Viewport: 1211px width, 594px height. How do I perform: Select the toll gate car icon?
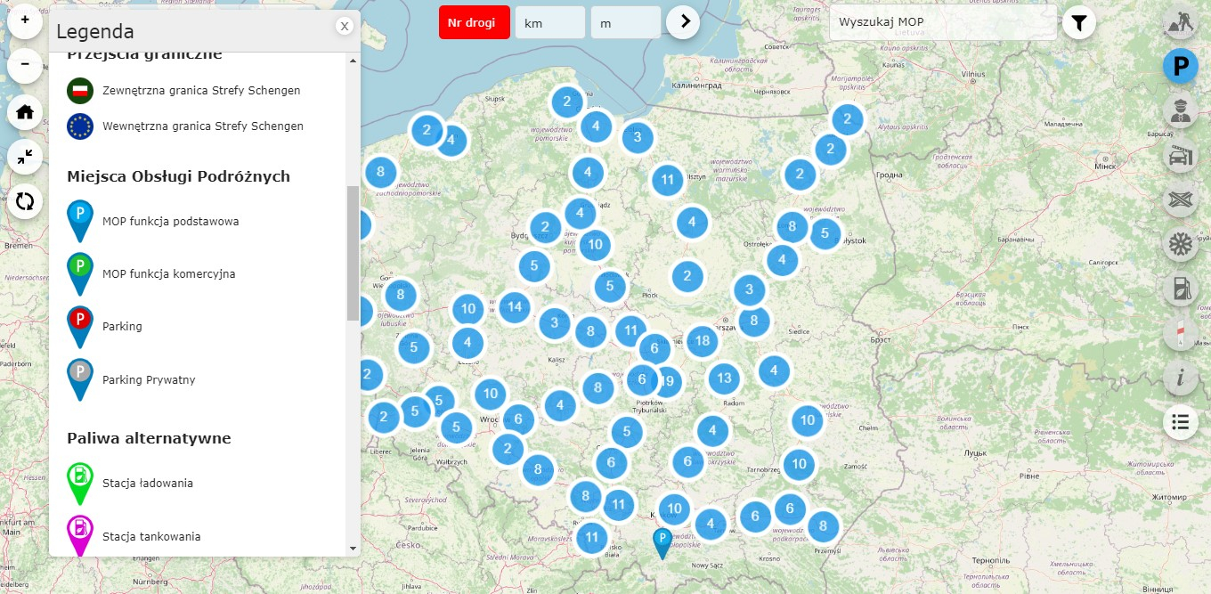click(1181, 155)
